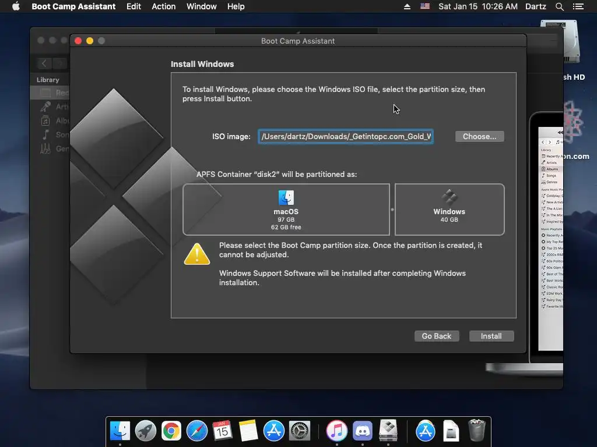Screen dimensions: 597x447
Task: Open the Edit menu
Action: 134,6
